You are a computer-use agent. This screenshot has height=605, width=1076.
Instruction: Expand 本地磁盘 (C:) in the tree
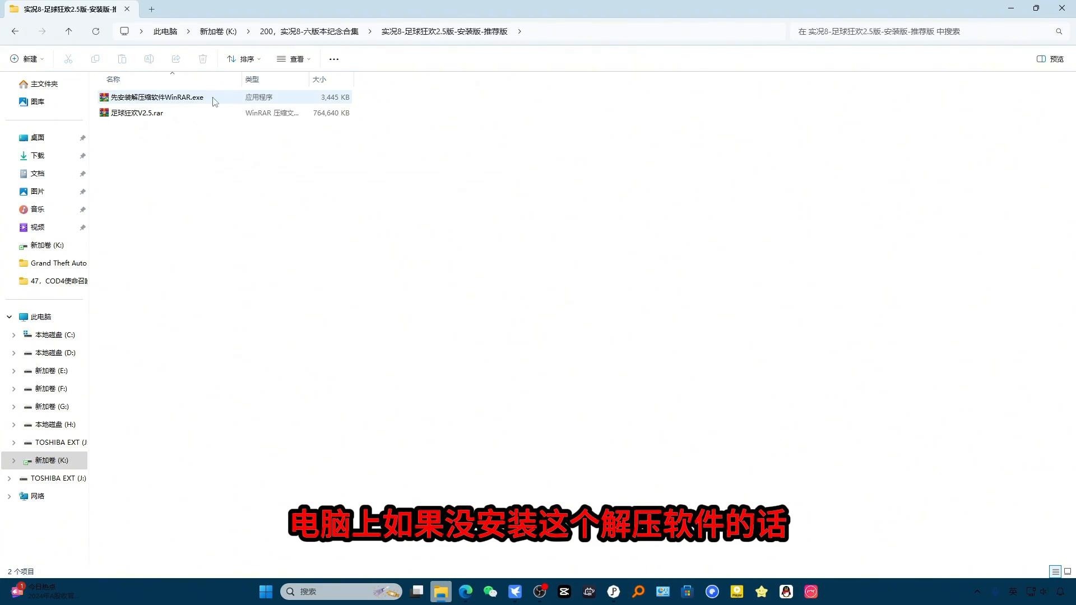coord(13,334)
